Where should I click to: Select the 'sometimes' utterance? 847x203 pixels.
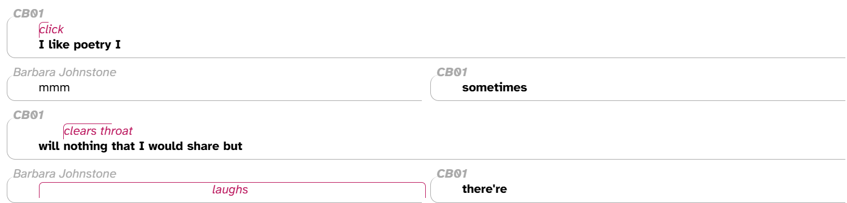click(x=495, y=87)
